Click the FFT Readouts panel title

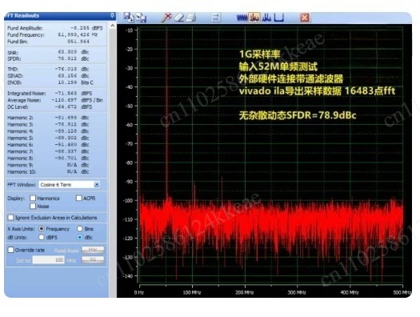[x=22, y=15]
